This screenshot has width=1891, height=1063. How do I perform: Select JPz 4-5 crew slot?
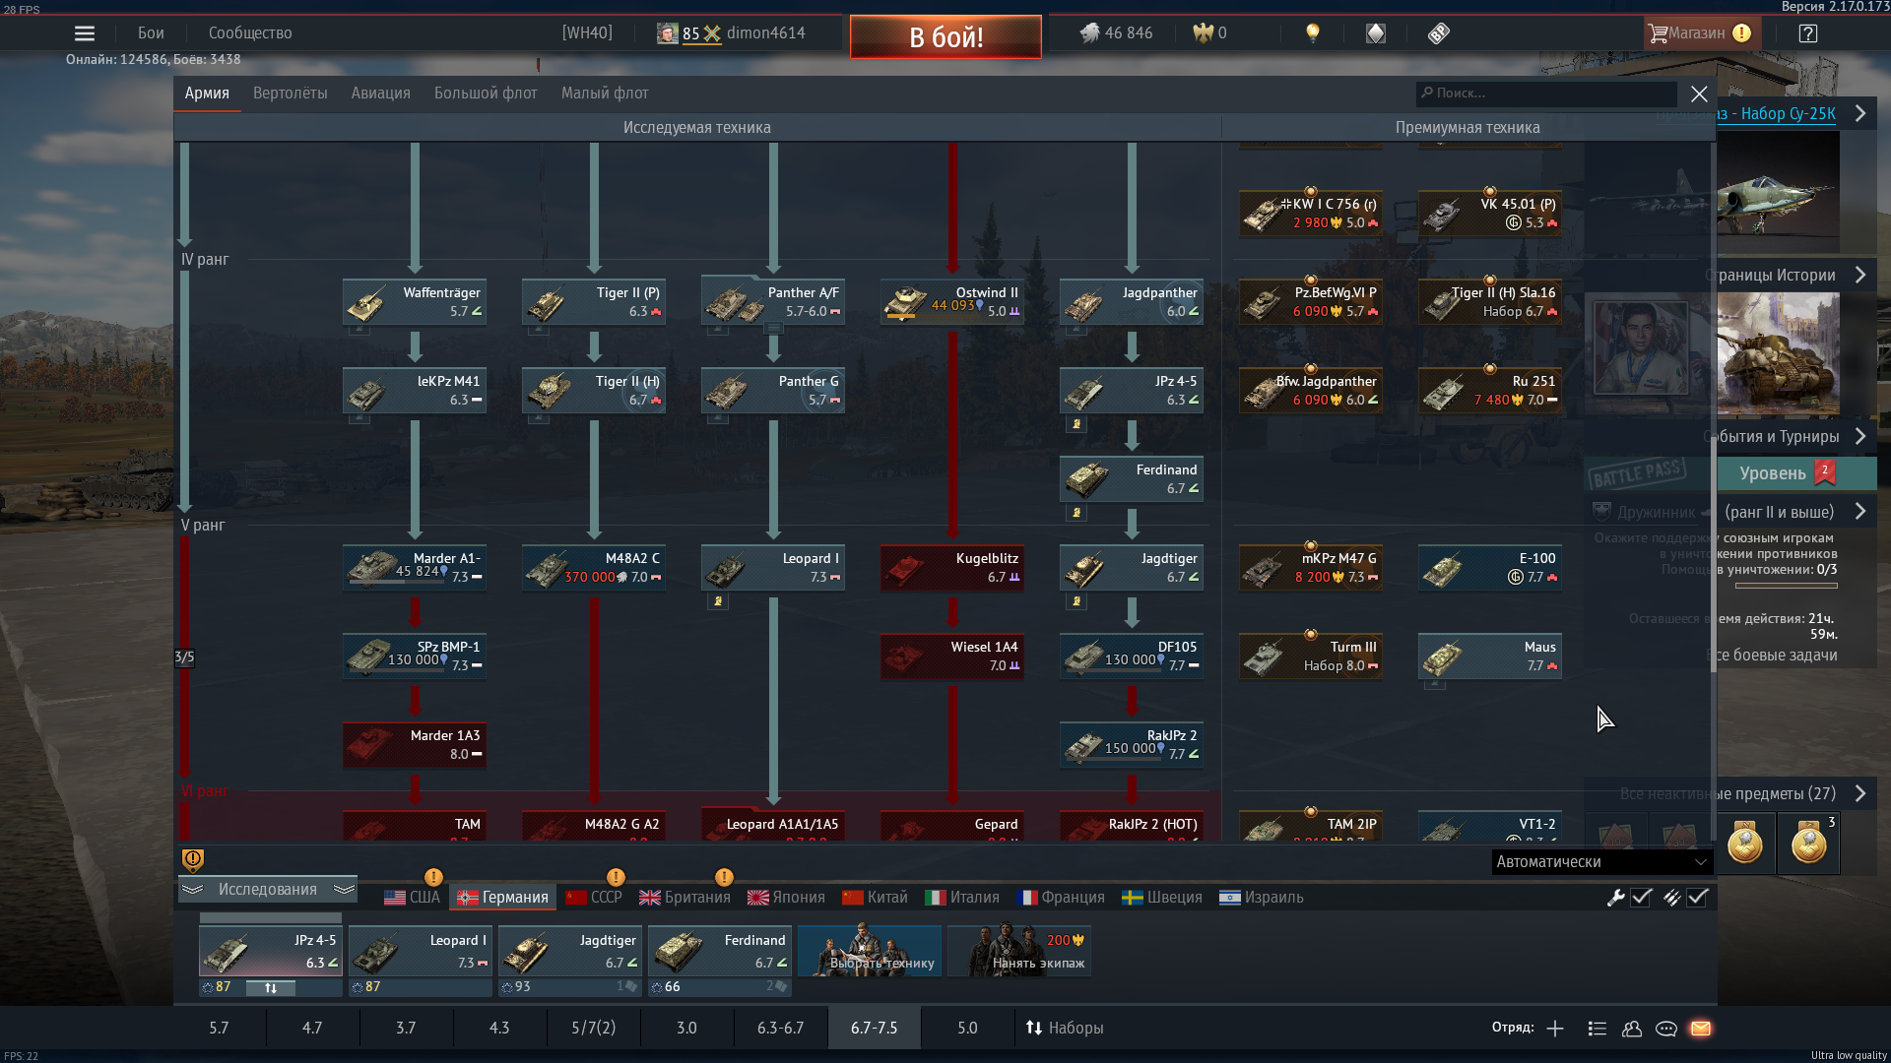[270, 951]
